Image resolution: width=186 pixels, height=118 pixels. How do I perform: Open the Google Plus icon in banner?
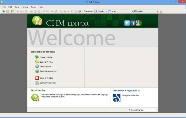(x=139, y=23)
